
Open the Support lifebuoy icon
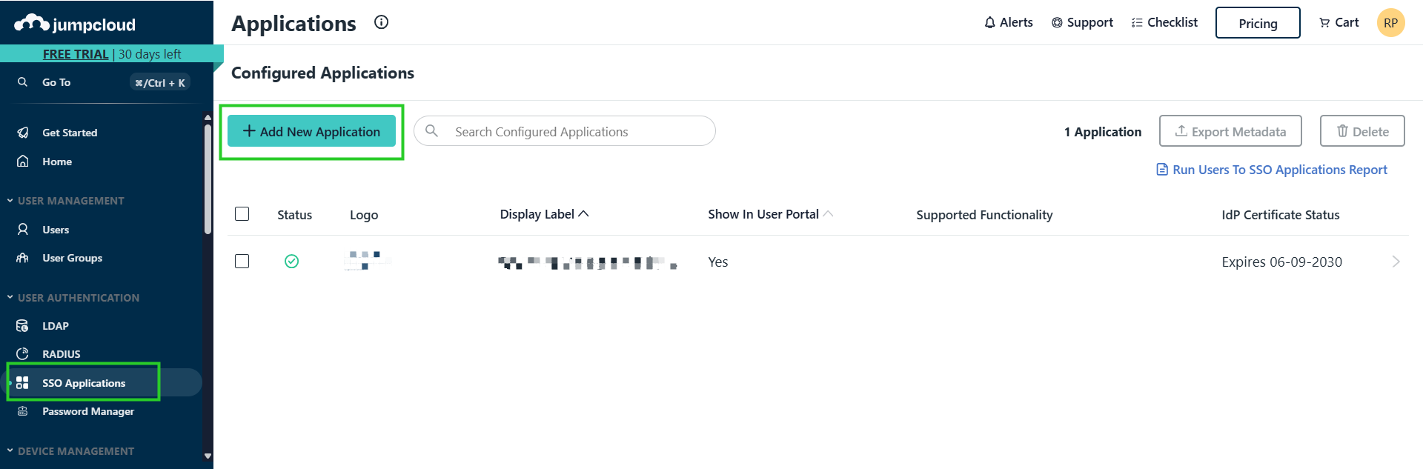coord(1057,23)
